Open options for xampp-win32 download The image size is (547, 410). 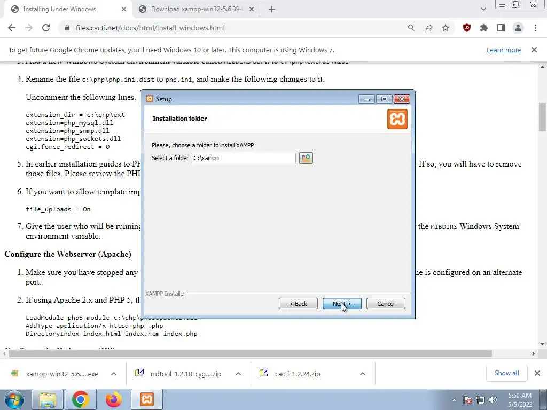pos(114,374)
